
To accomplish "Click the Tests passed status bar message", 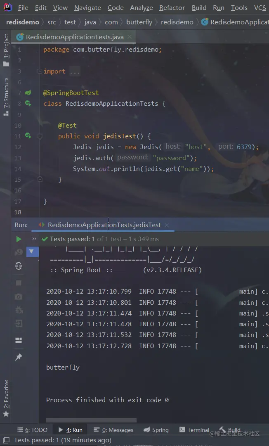I will click(62, 440).
